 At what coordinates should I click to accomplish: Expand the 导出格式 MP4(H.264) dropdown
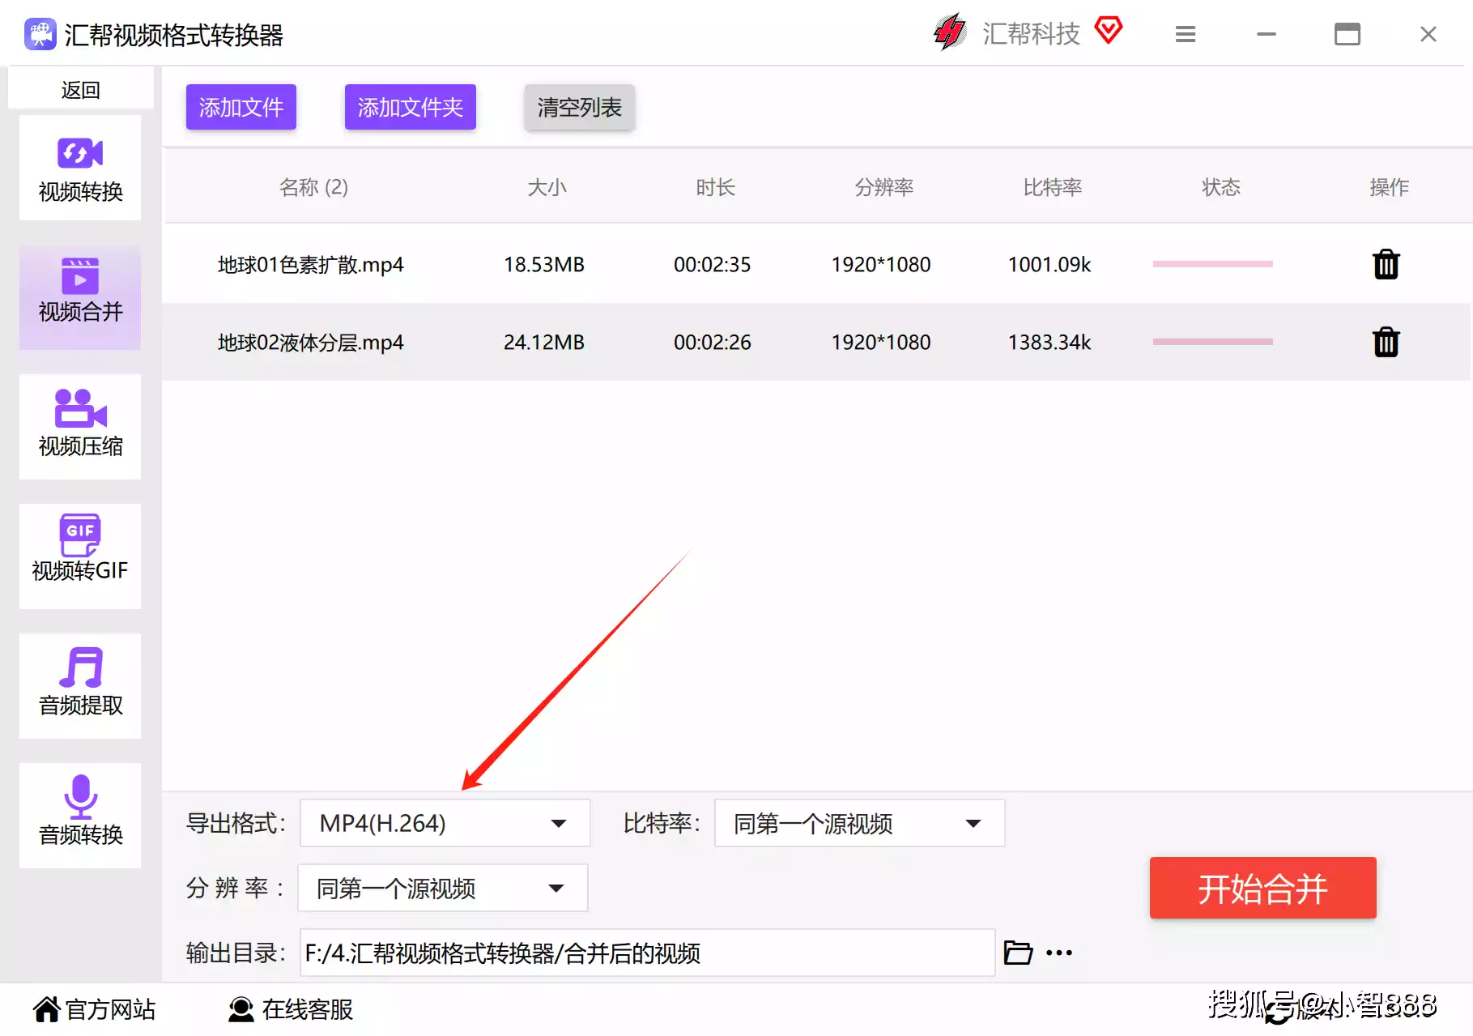click(x=445, y=823)
